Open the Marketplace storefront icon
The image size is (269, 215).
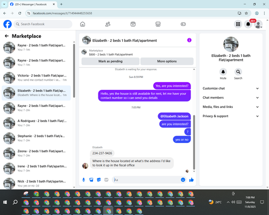click(158, 24)
